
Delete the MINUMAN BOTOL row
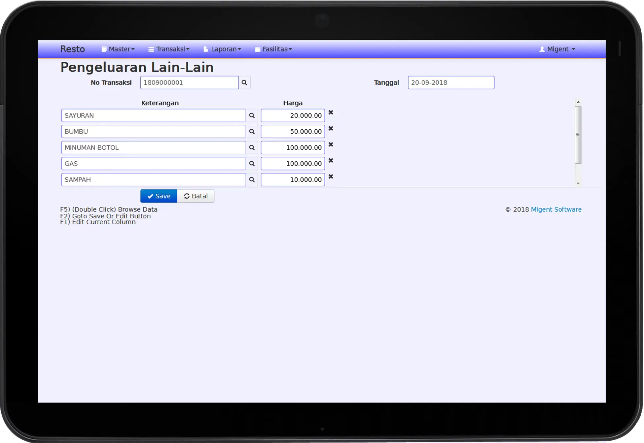331,144
